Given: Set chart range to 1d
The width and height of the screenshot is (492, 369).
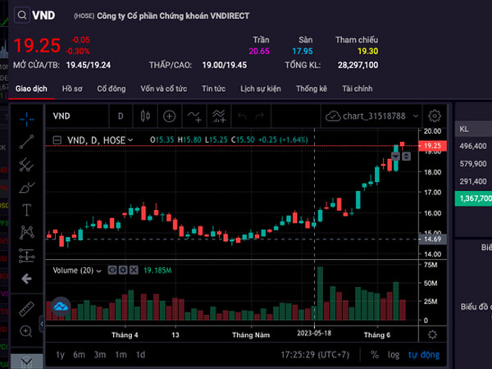Looking at the screenshot, I should click(140, 354).
